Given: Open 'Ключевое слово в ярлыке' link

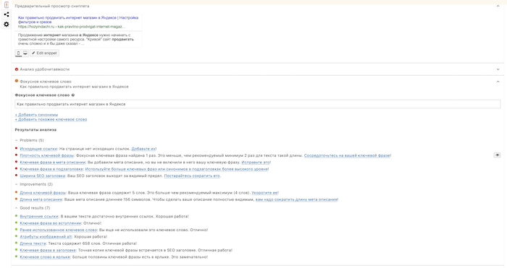Looking at the screenshot, I should pyautogui.click(x=45, y=257).
